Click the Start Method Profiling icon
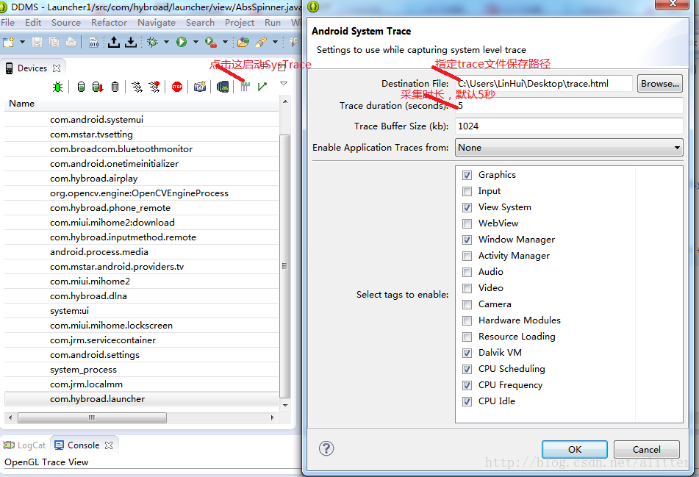Image resolution: width=699 pixels, height=477 pixels. coord(154,87)
